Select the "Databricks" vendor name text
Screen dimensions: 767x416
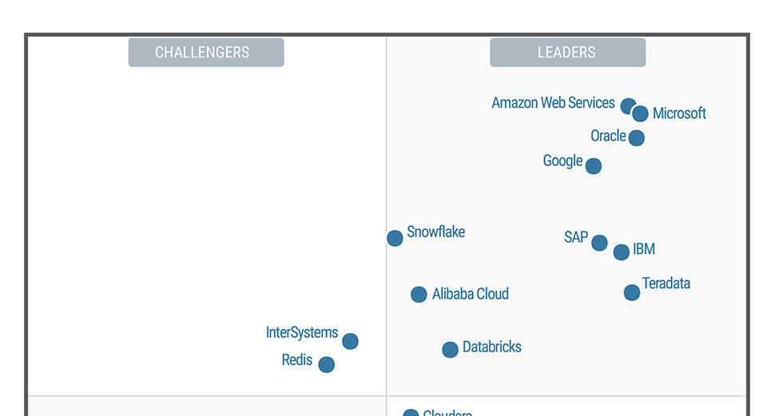point(491,347)
